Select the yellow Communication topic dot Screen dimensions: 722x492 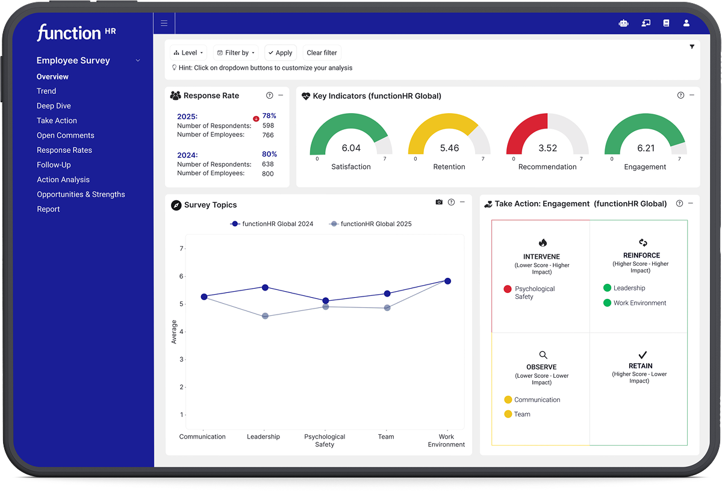(508, 399)
